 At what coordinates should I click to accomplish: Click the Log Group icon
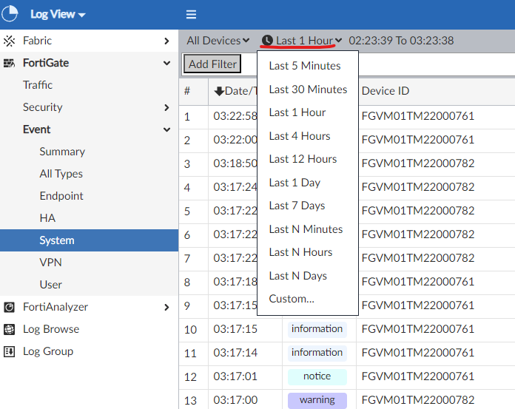(9, 351)
